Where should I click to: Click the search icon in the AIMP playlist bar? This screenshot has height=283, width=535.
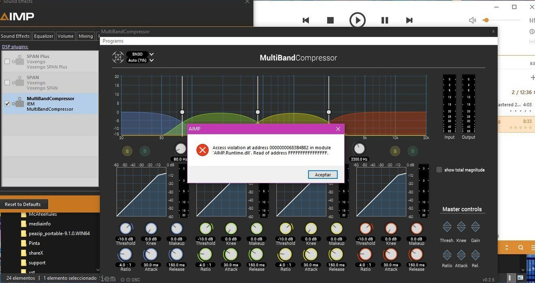pos(521,248)
